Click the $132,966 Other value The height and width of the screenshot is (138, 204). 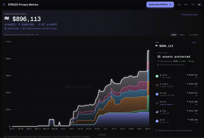(x=192, y=102)
